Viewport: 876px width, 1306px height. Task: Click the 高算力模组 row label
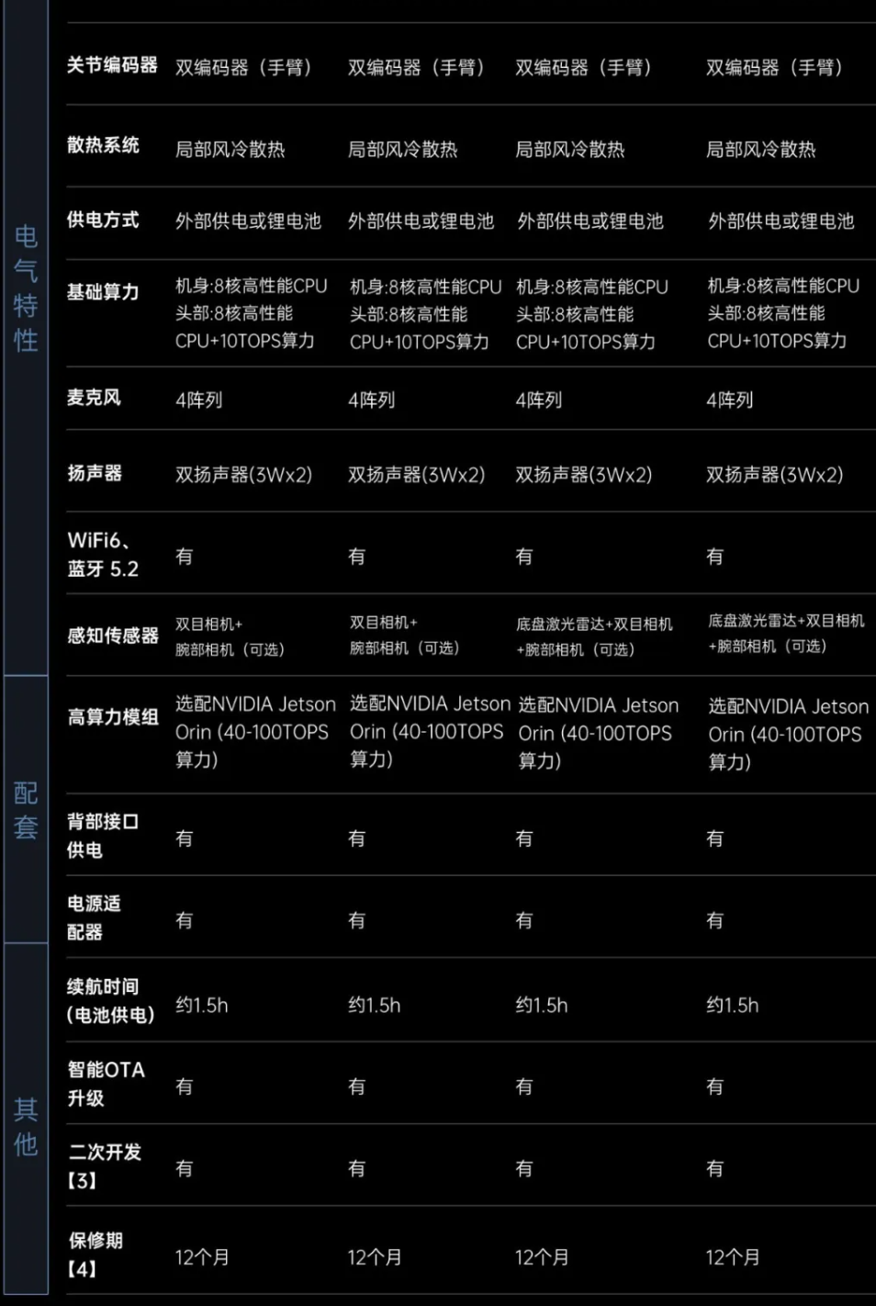112,717
